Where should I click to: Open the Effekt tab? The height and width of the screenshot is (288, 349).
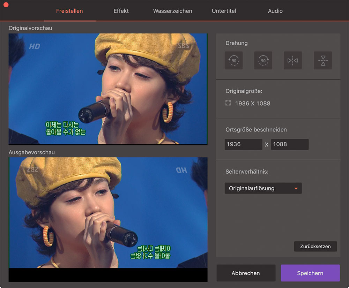click(121, 11)
